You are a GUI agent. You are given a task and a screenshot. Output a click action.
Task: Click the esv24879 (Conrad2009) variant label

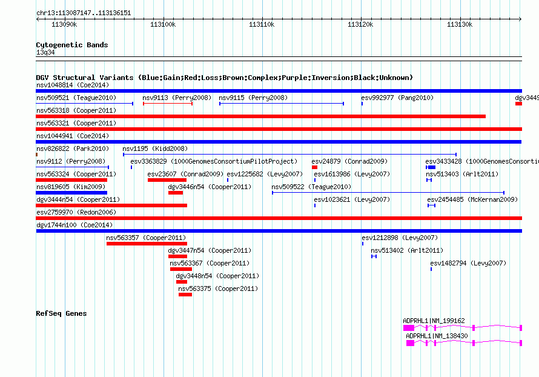pyautogui.click(x=349, y=161)
